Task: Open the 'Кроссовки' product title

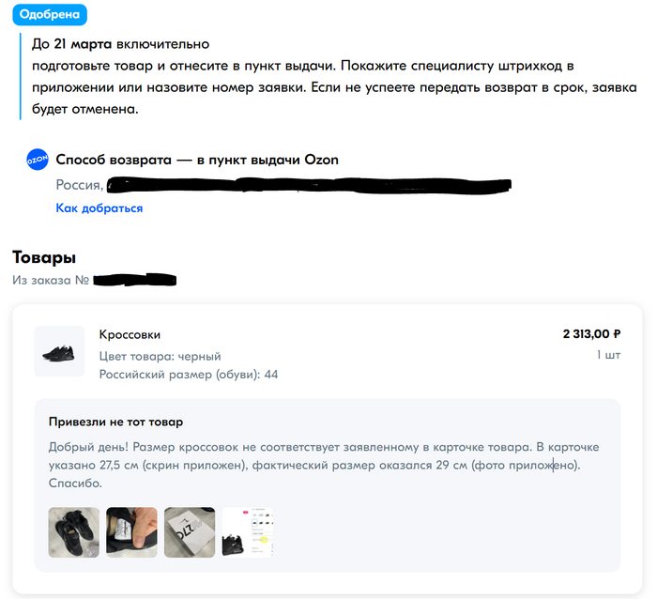Action: pyautogui.click(x=130, y=334)
